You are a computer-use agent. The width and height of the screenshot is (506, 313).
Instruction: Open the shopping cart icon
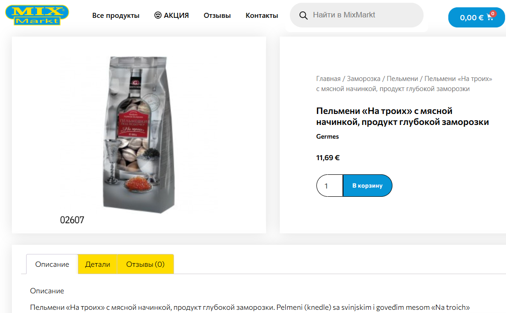click(x=490, y=18)
